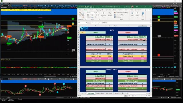Switch to the NQ Trades sheet tab
183x103 pixels.
91,93
